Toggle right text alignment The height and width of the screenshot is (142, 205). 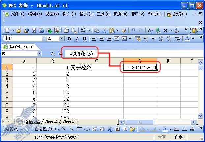tap(109, 39)
